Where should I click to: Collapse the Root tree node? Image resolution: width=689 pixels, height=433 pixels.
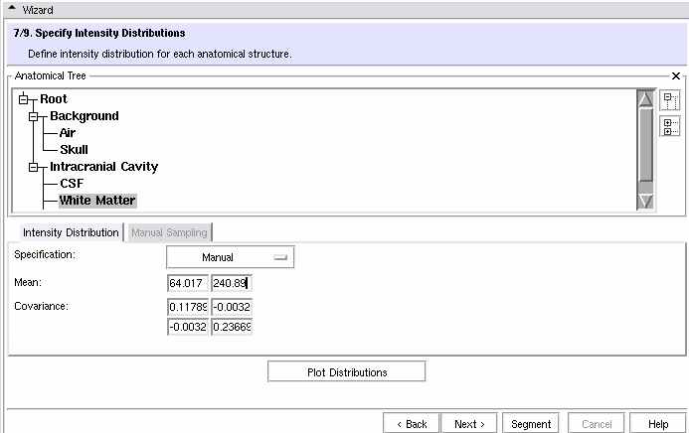[x=24, y=99]
